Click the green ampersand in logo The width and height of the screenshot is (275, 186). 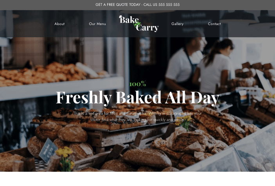coord(137,24)
